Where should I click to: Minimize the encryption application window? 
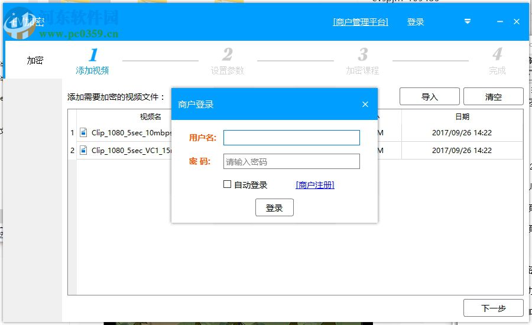[500, 21]
